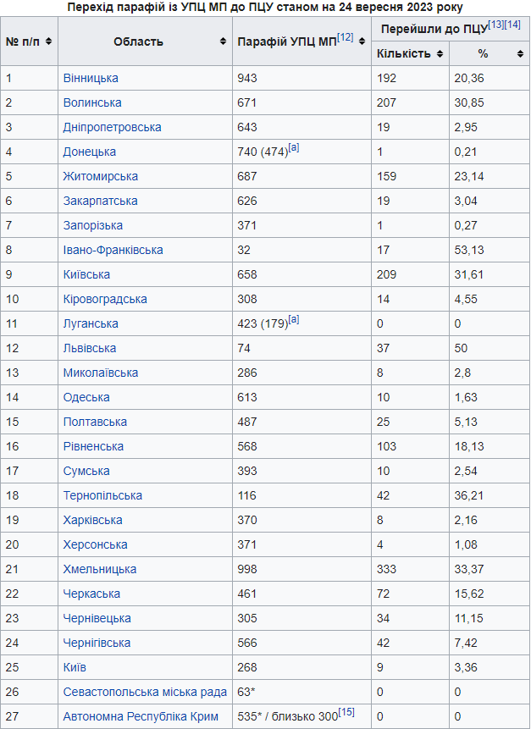Click note [a] in Донецька row
This screenshot has width=531, height=729.
pyautogui.click(x=294, y=148)
